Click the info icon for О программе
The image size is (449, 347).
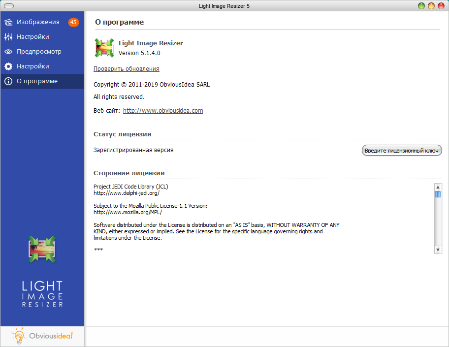click(x=8, y=81)
